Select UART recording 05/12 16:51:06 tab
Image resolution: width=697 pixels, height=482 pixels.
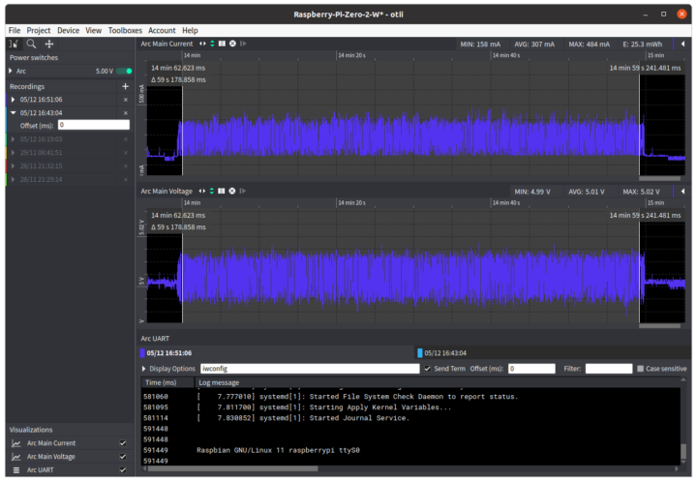pos(276,353)
